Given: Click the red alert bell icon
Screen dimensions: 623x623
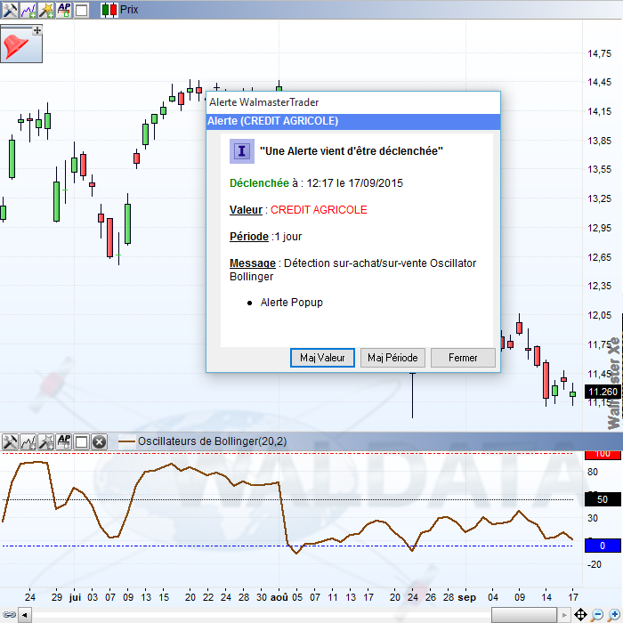Looking at the screenshot, I should coord(16,46).
